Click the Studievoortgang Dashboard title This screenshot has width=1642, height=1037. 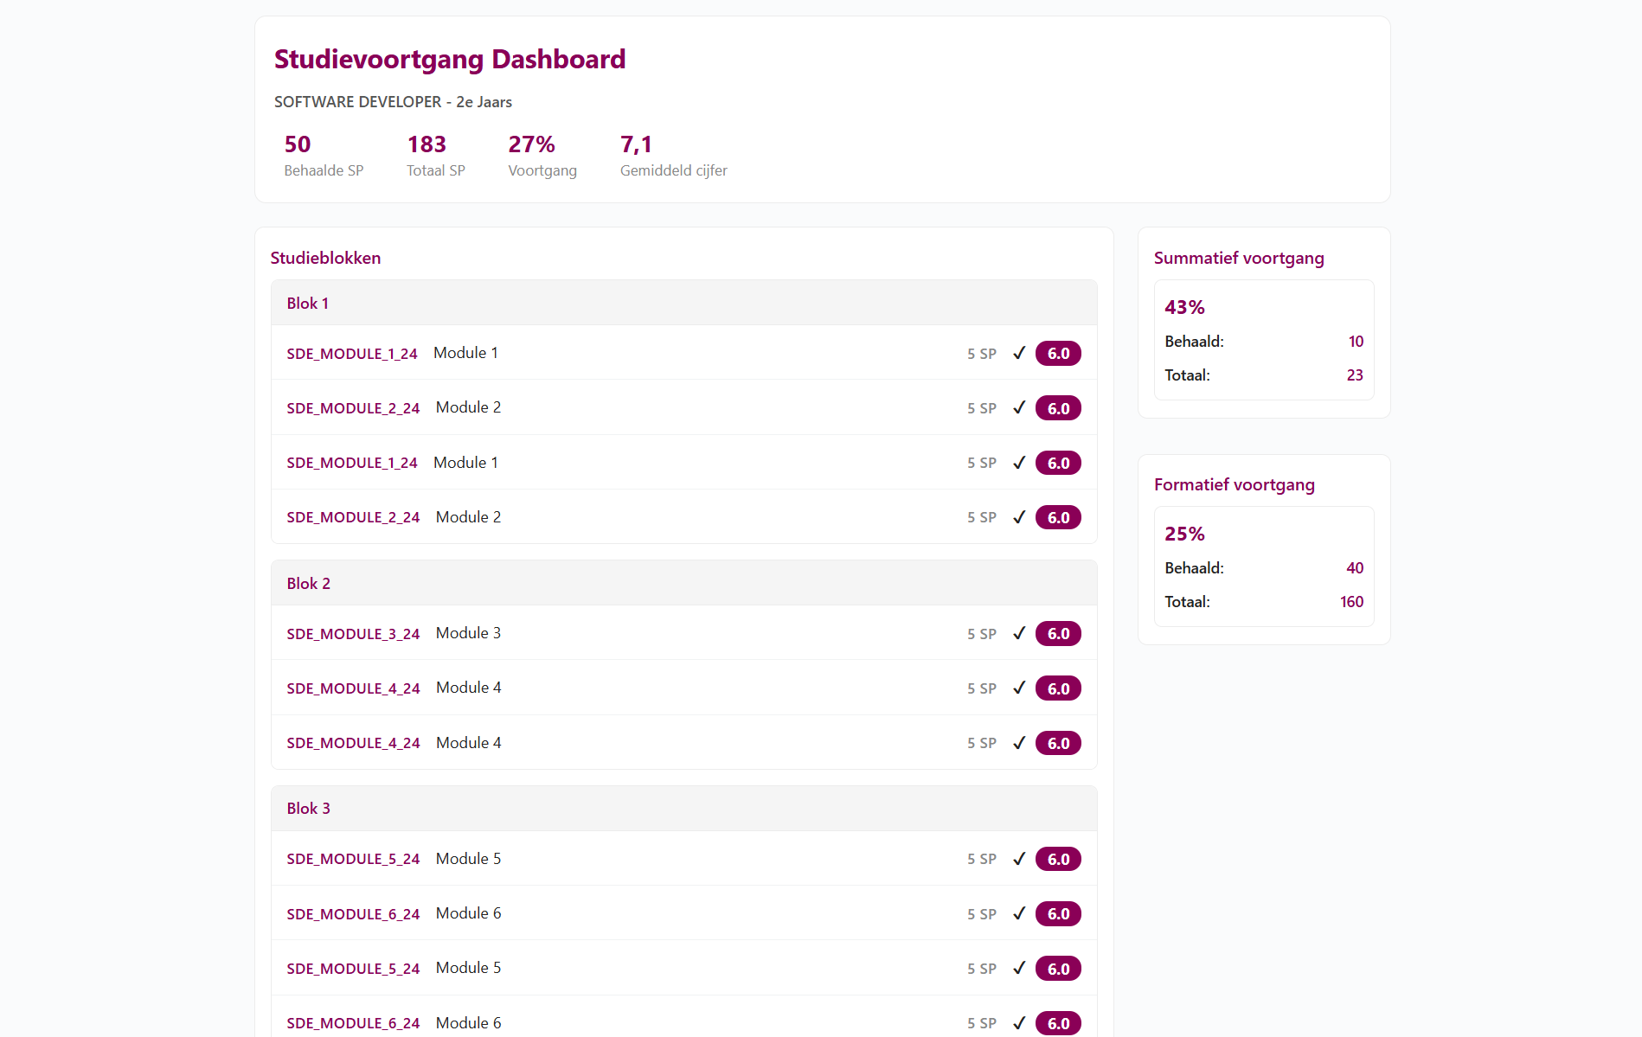(x=449, y=59)
